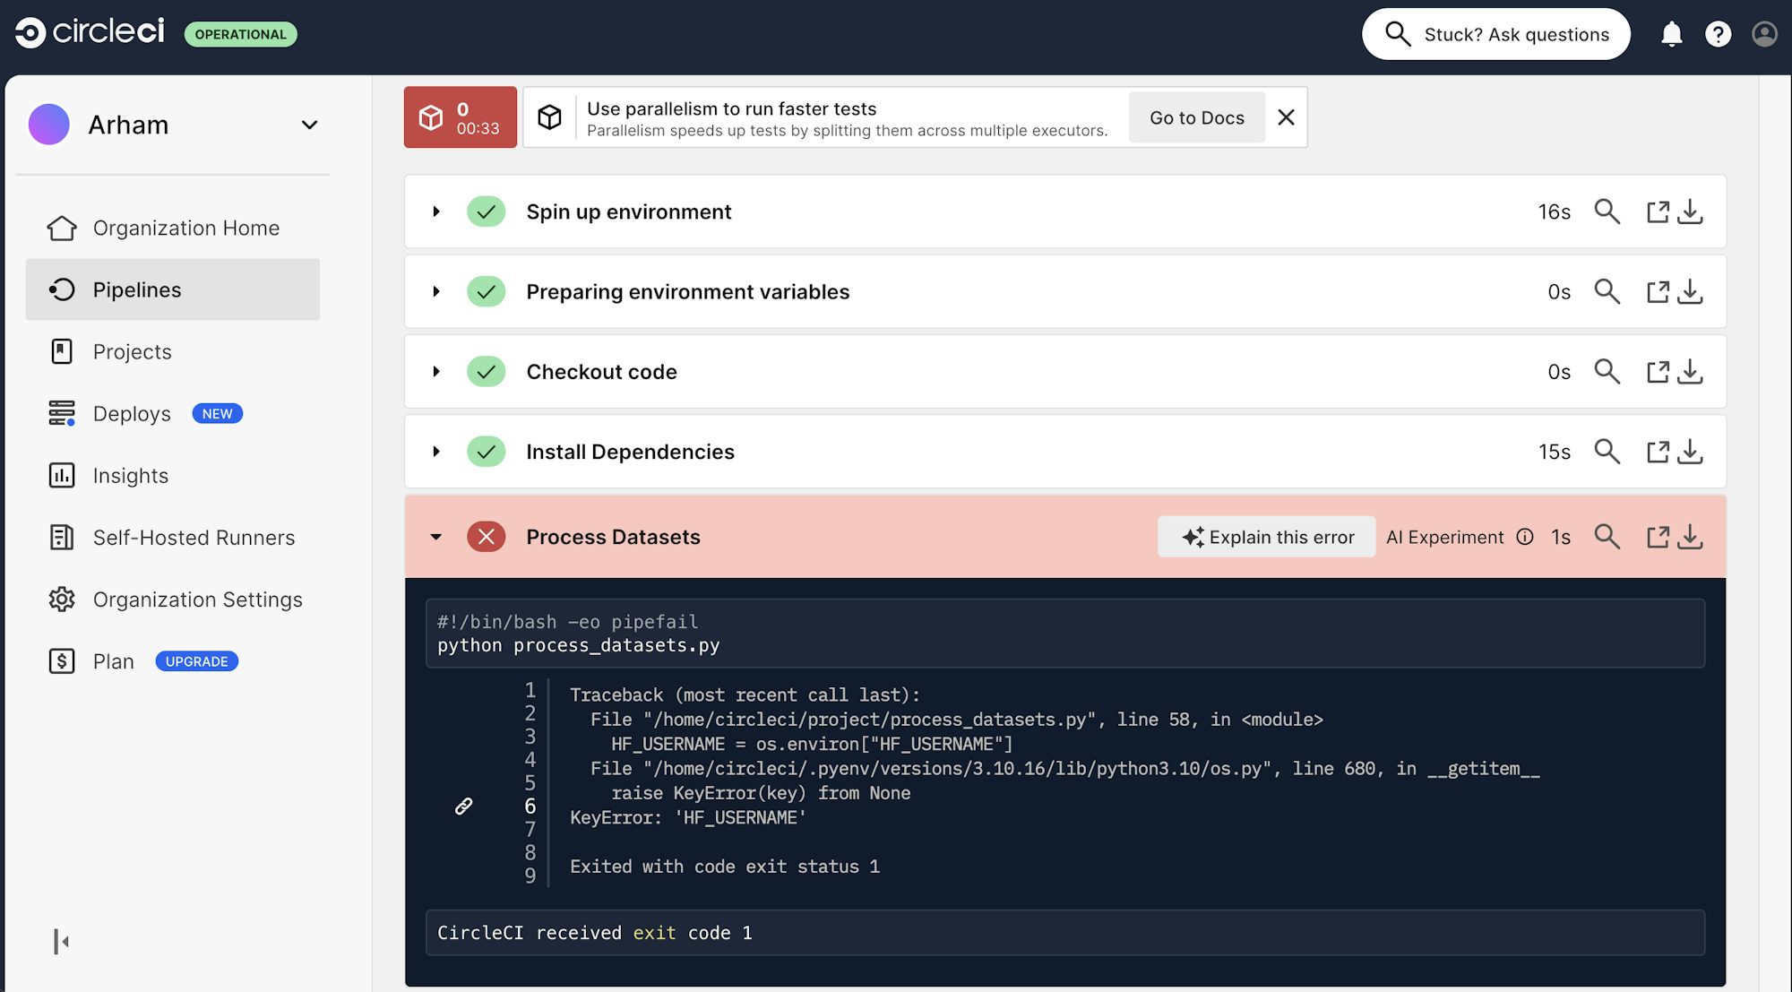Image resolution: width=1792 pixels, height=992 pixels.
Task: Click the AI Experiment info icon
Action: tap(1525, 537)
